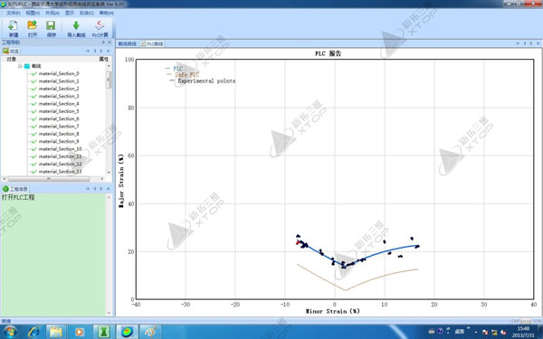Click the project tree horizontal scrollbar thumb
Viewport: 543px width, 339px height.
[x=49, y=179]
